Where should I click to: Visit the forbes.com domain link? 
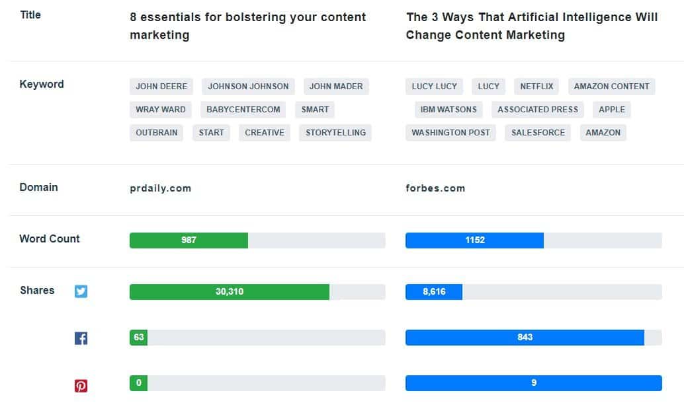coord(435,188)
